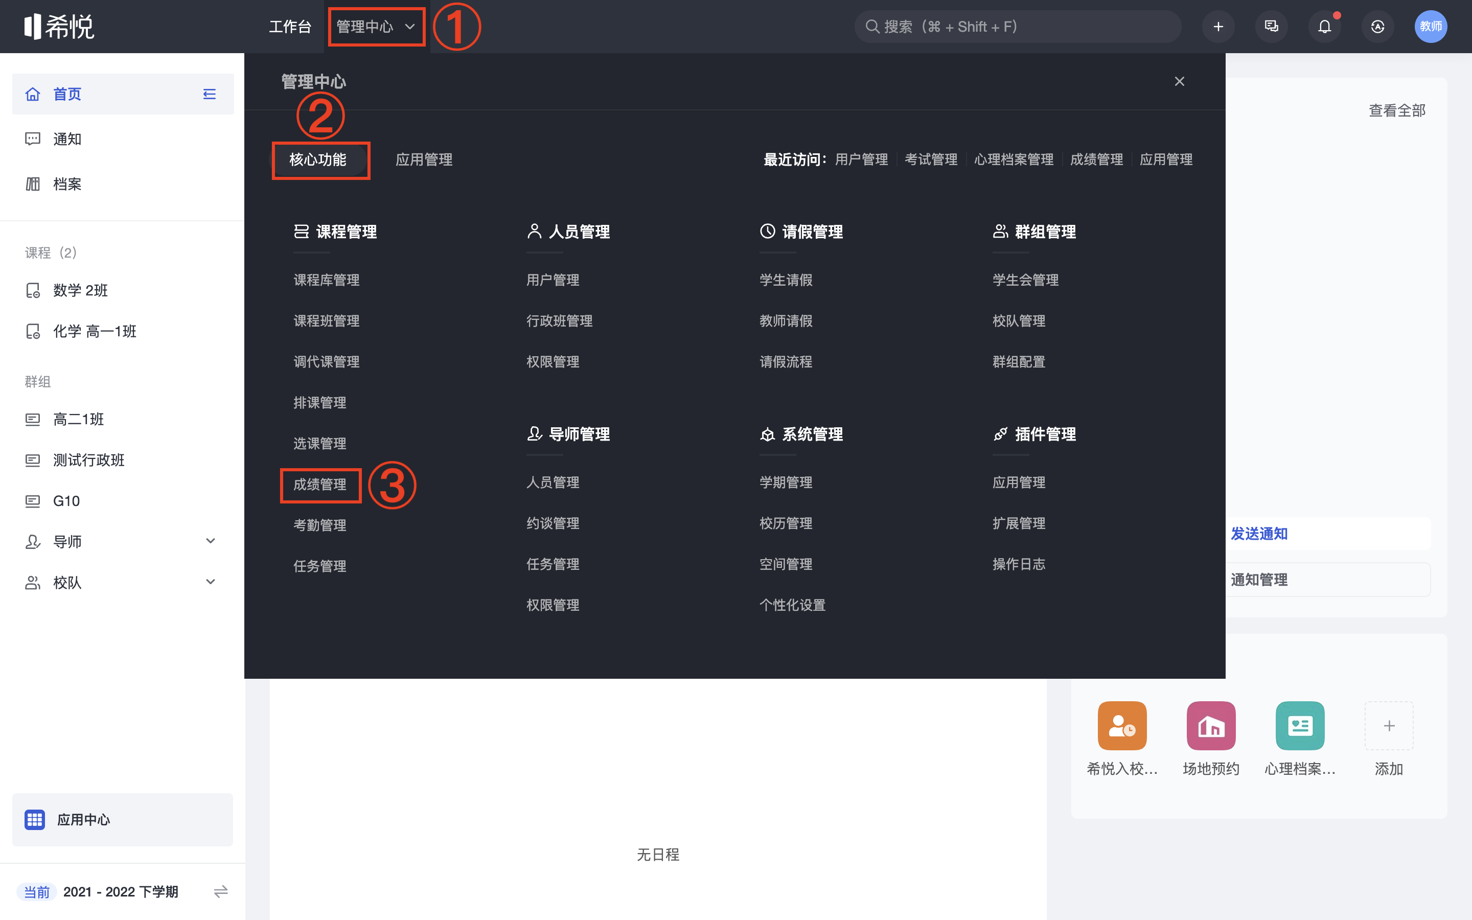This screenshot has width=1472, height=920.
Task: Open 请假流程 menu entry
Action: coord(786,361)
